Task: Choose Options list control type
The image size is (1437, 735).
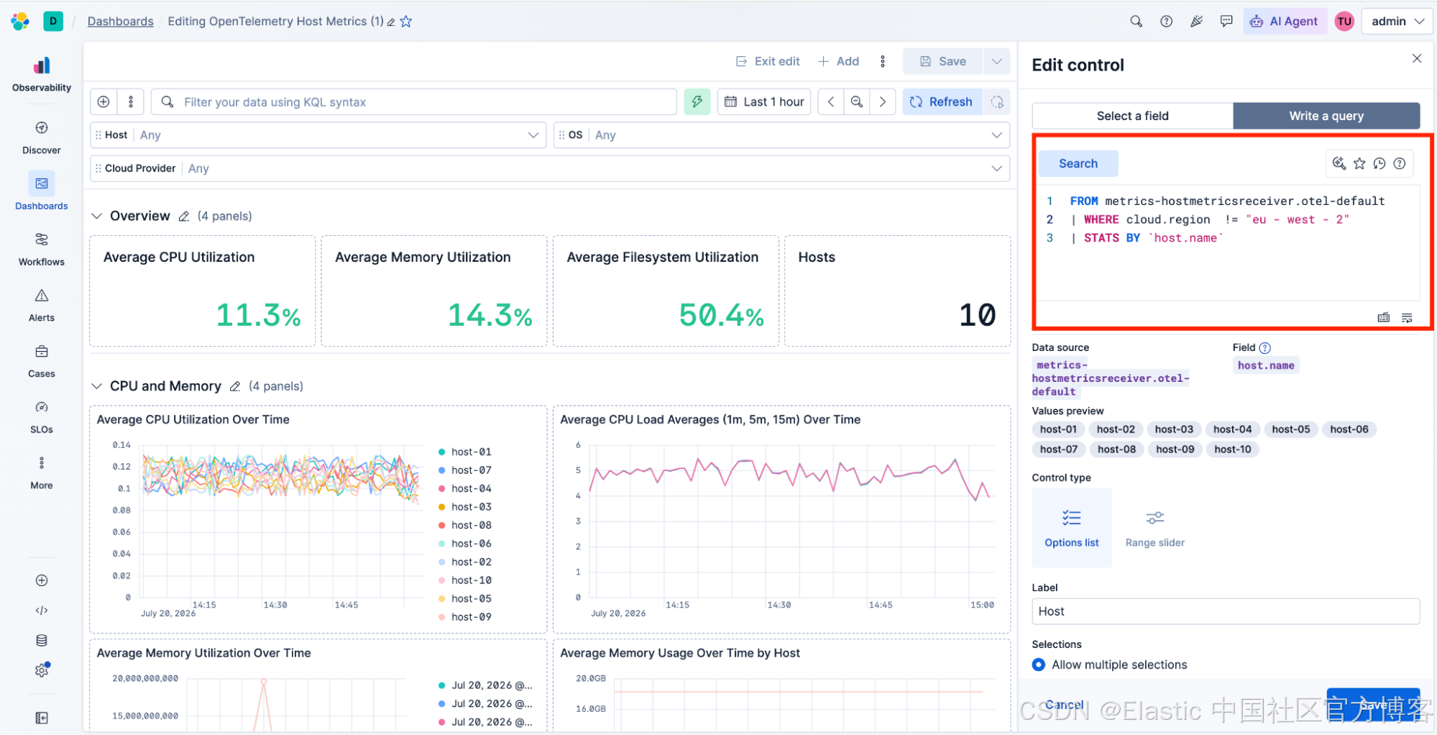Action: pos(1071,528)
